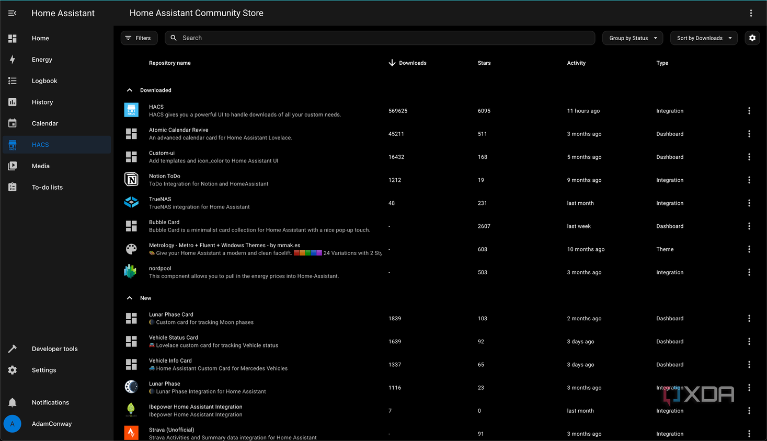Click the Developer tools hammer icon

pyautogui.click(x=13, y=349)
